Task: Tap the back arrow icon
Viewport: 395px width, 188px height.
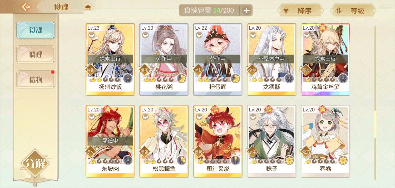Action: 26,7
